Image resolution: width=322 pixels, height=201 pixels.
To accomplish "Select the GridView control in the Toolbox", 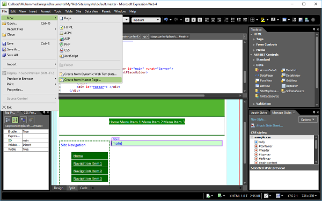I will [289, 80].
